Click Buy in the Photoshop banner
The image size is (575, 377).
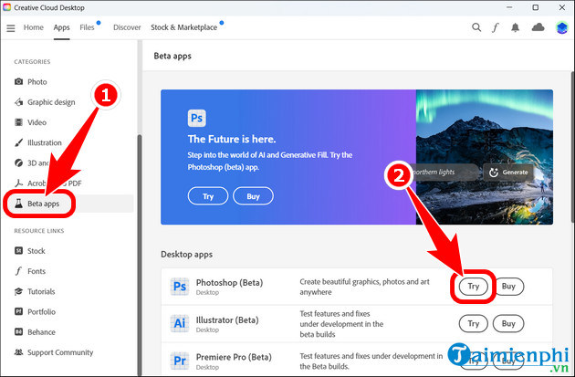tap(253, 196)
